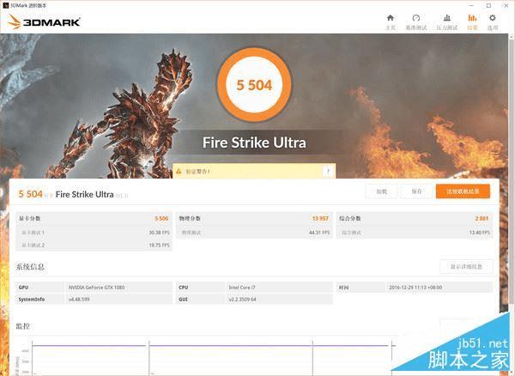Click the monitoring graph purple line
Screen dimensions: 515x376
[x=210, y=345]
